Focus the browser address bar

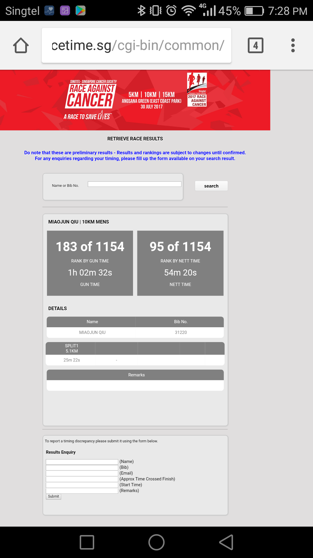(137, 45)
